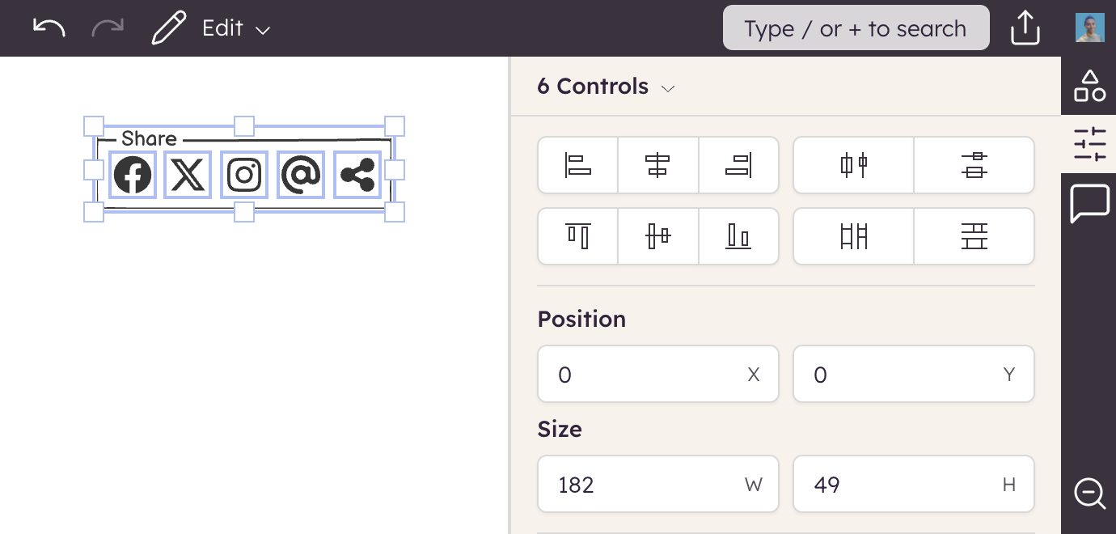Open the user profile avatar

tap(1089, 28)
